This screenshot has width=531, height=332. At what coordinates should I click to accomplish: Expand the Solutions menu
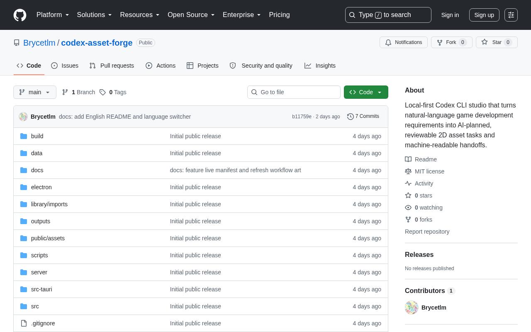pyautogui.click(x=95, y=15)
